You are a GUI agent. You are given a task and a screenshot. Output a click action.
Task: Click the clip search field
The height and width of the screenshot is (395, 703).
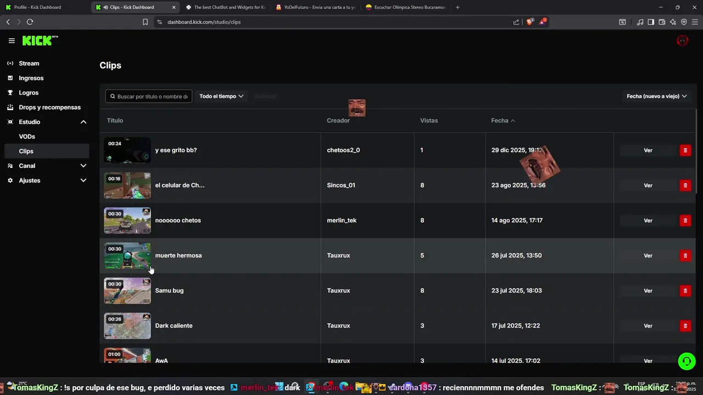149,96
